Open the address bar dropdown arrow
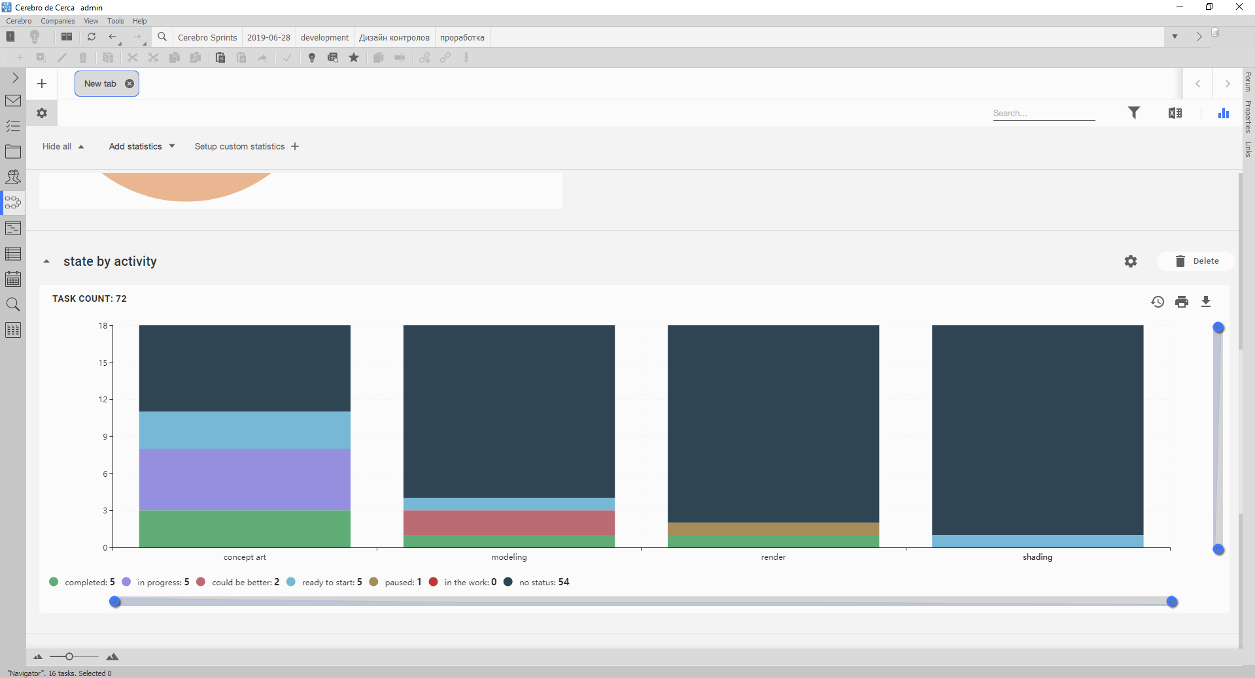This screenshot has height=678, width=1255. 1175,37
